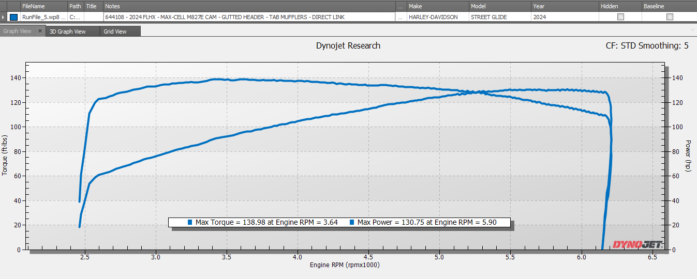The image size is (697, 279).
Task: Close the Graph View tab
Action: pyautogui.click(x=40, y=31)
